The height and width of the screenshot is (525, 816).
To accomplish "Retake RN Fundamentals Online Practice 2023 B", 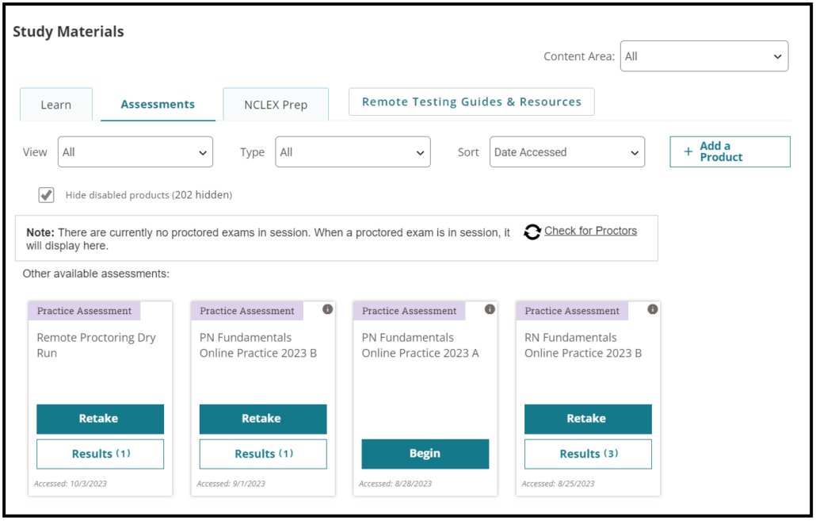I will (x=588, y=419).
